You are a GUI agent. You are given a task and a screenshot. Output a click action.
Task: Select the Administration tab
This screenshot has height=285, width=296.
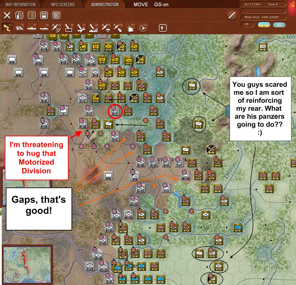(105, 5)
